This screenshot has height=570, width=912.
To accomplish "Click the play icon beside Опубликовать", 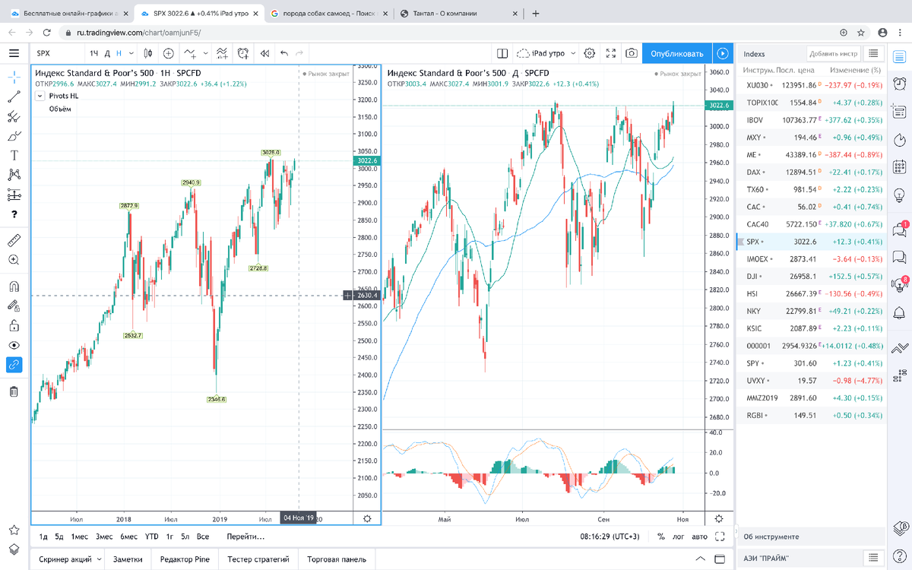I will point(723,53).
